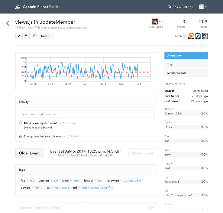Click the Team Settings gear icon
This screenshot has width=223, height=213.
(170, 7)
